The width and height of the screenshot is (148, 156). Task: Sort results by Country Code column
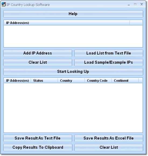point(98,80)
